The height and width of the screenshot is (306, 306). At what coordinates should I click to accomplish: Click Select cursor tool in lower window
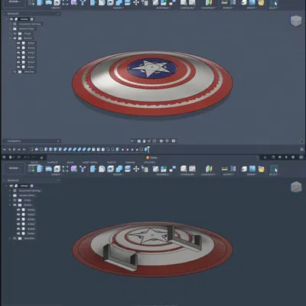coord(274,169)
